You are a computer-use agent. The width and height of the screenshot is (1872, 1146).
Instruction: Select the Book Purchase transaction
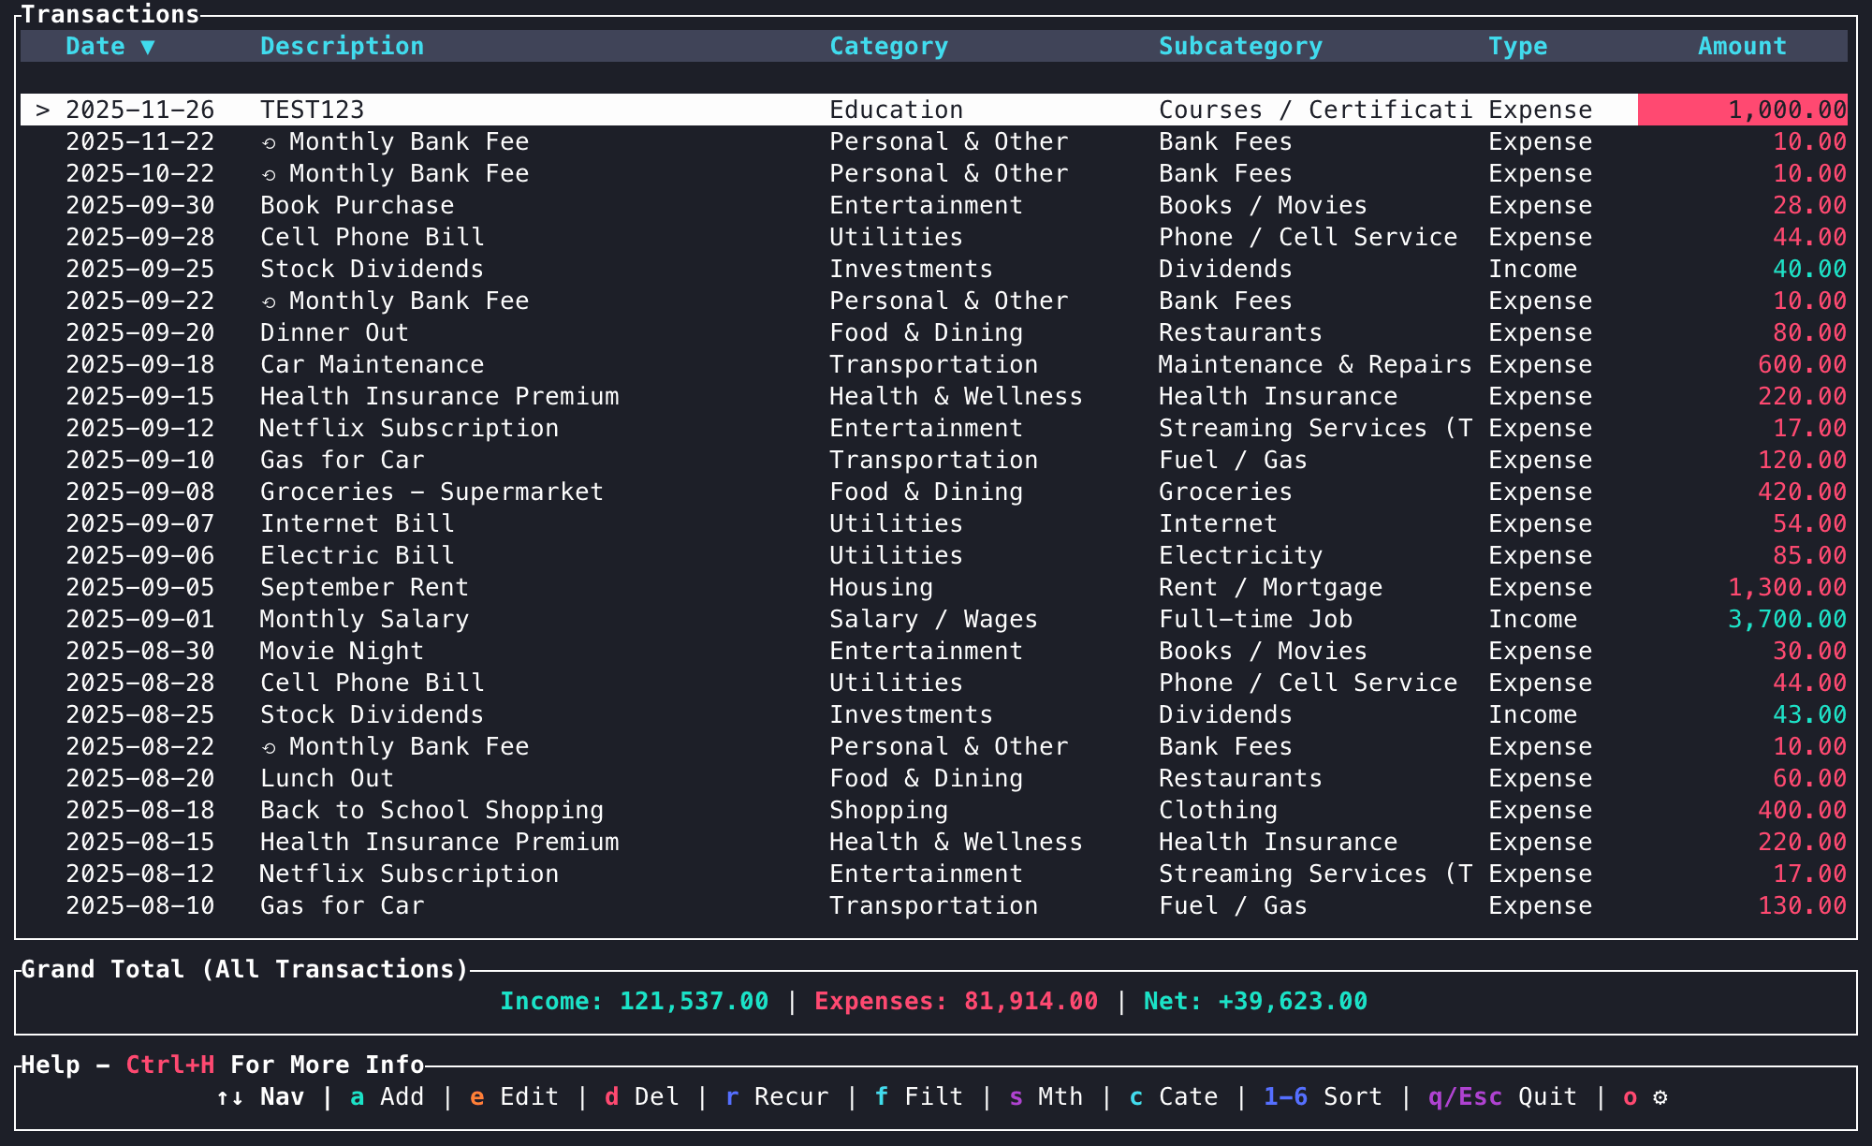[x=934, y=205]
